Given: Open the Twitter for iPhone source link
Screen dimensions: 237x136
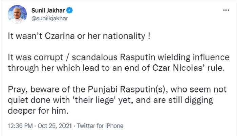Looking at the screenshot, I should [100, 126].
